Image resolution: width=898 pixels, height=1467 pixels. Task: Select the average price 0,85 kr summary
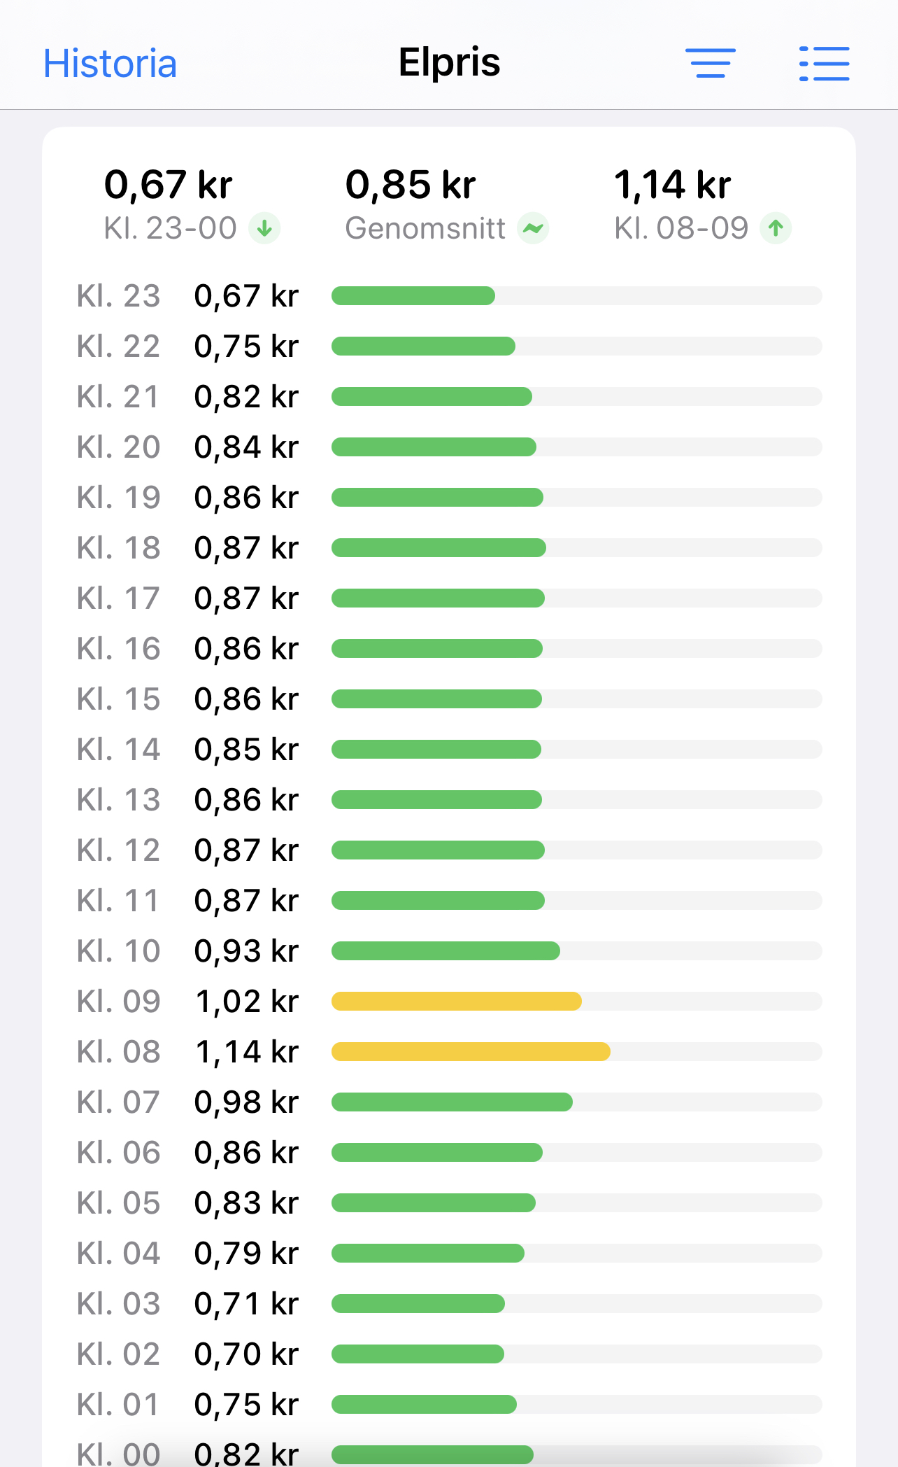(447, 204)
